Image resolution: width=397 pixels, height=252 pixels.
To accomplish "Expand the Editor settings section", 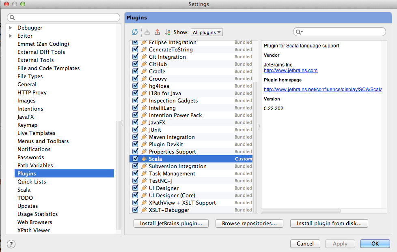I will [x=10, y=36].
